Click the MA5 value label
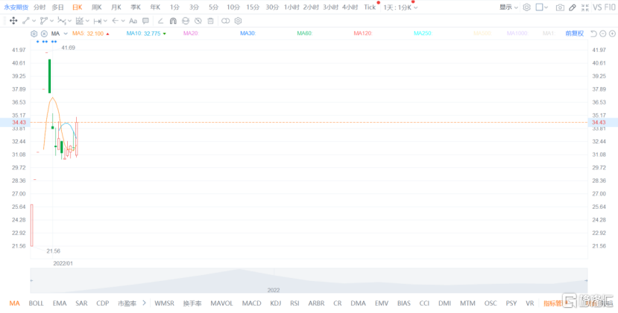The height and width of the screenshot is (313, 618). [91, 33]
